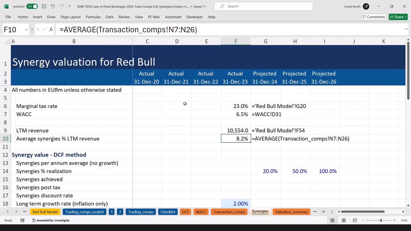Select the 23.0% marginal tax rate cell
The image size is (411, 231).
(x=236, y=106)
